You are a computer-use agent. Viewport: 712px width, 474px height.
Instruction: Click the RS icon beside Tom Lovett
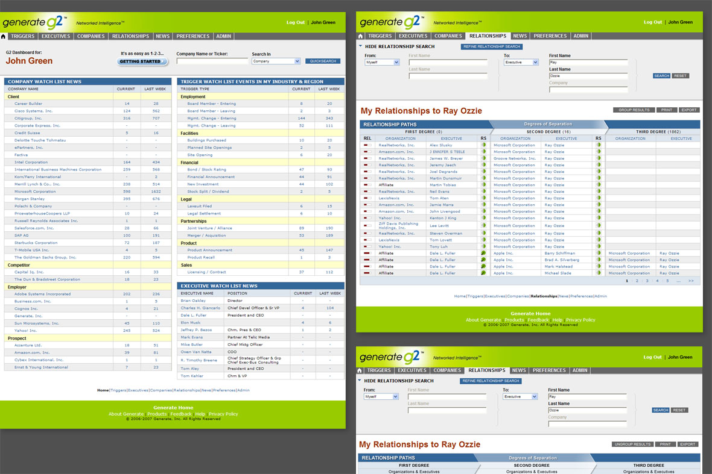(x=482, y=240)
